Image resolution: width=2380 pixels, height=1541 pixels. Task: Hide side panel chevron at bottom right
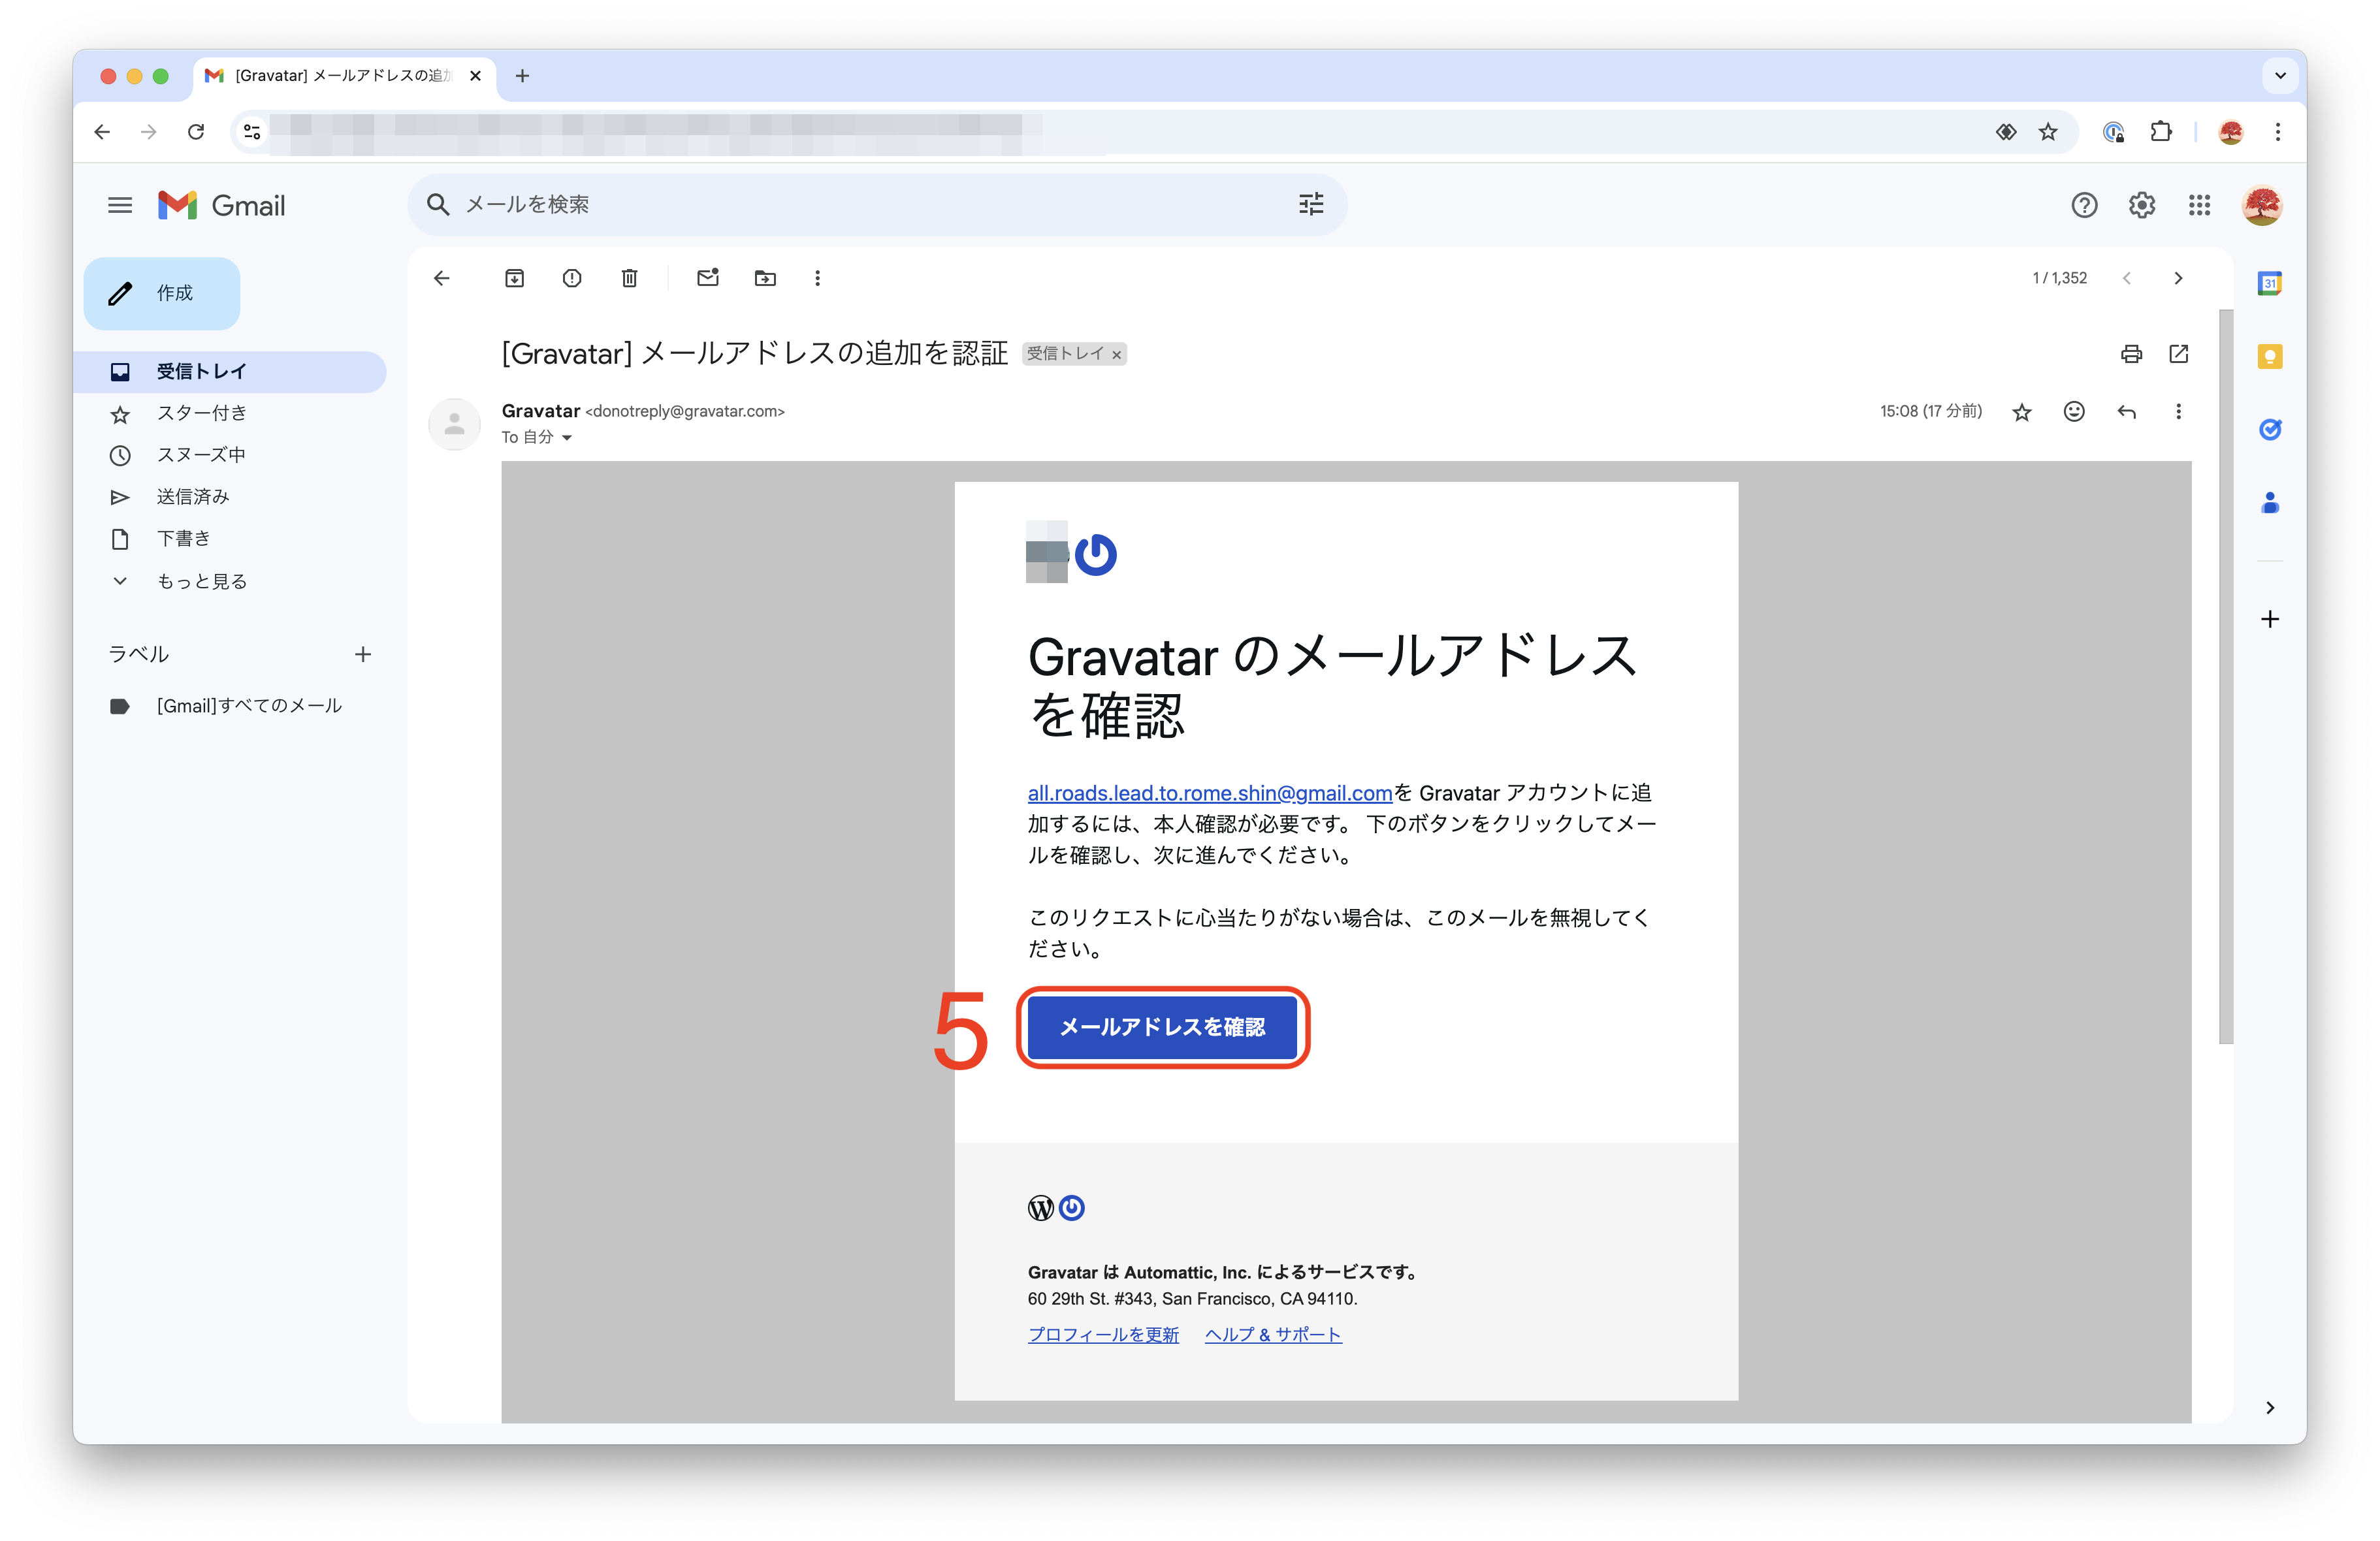2270,1408
